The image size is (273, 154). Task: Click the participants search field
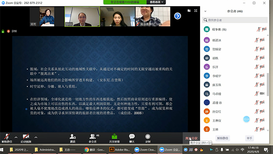click(235, 20)
